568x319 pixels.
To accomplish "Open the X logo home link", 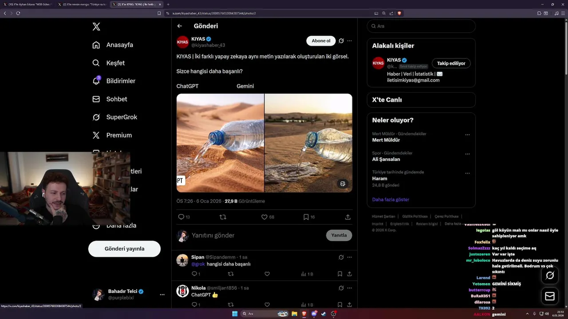I will (96, 27).
